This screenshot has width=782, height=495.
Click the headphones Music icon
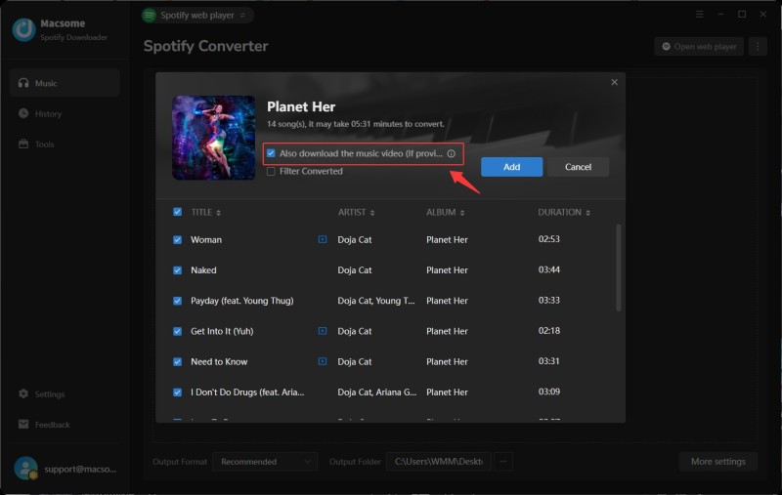[23, 83]
